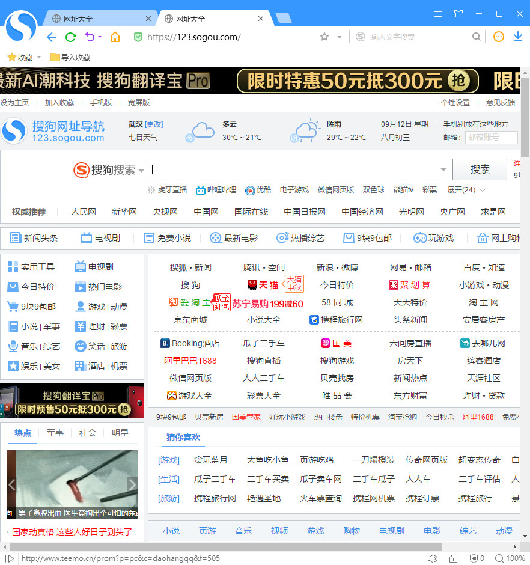The width and height of the screenshot is (530, 565).
Task: Open the skin shirt icon in title bar
Action: point(458,14)
